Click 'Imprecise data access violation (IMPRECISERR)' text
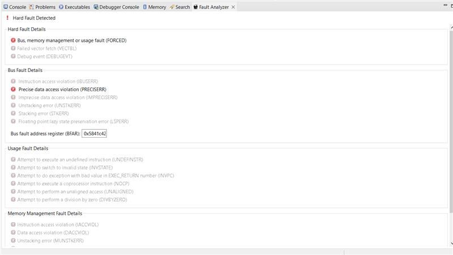The height and width of the screenshot is (255, 453). tap(68, 97)
